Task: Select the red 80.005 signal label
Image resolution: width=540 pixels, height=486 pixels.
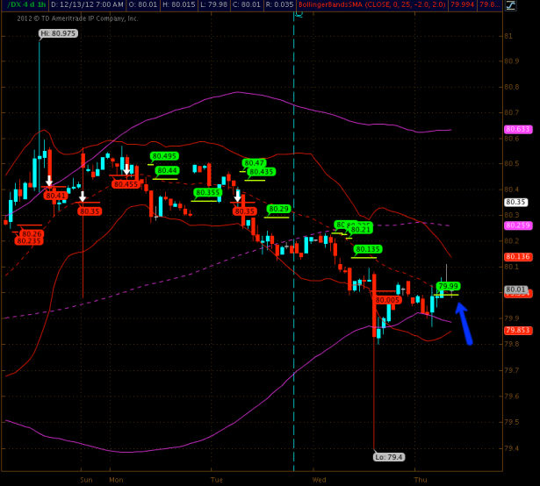Action: [387, 300]
